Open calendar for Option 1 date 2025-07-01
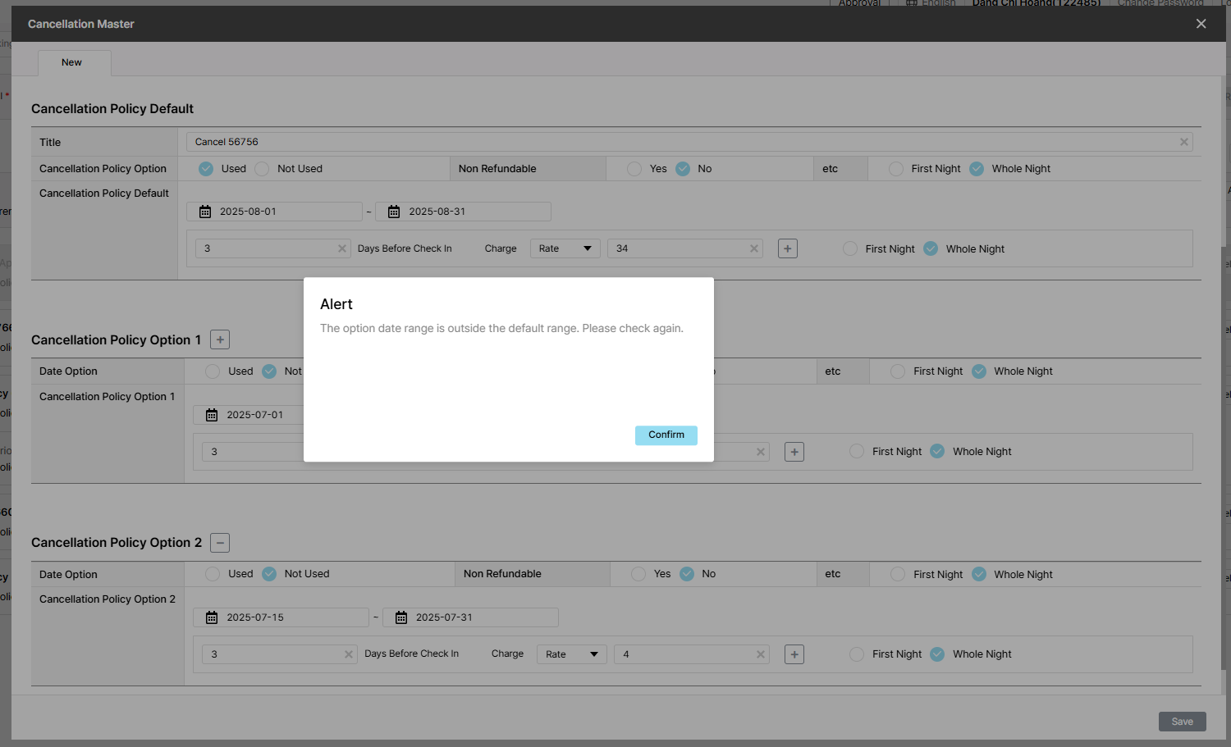1231x747 pixels. click(212, 415)
